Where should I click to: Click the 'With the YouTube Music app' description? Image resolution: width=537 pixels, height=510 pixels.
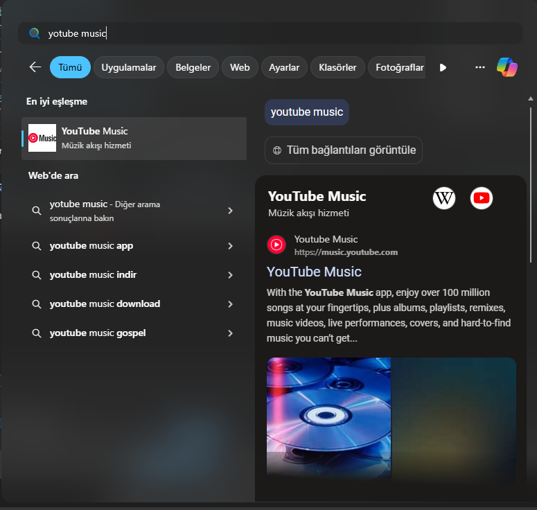[x=389, y=315]
